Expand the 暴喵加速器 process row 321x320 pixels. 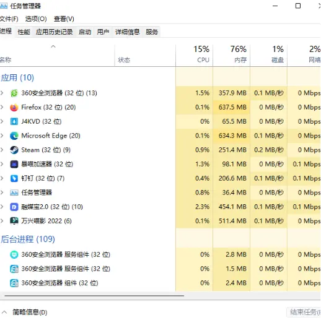pos(2,164)
